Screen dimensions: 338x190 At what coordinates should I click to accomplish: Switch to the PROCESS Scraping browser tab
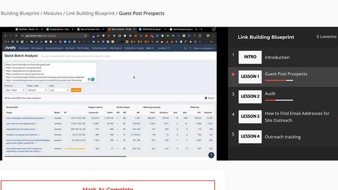point(152,29)
